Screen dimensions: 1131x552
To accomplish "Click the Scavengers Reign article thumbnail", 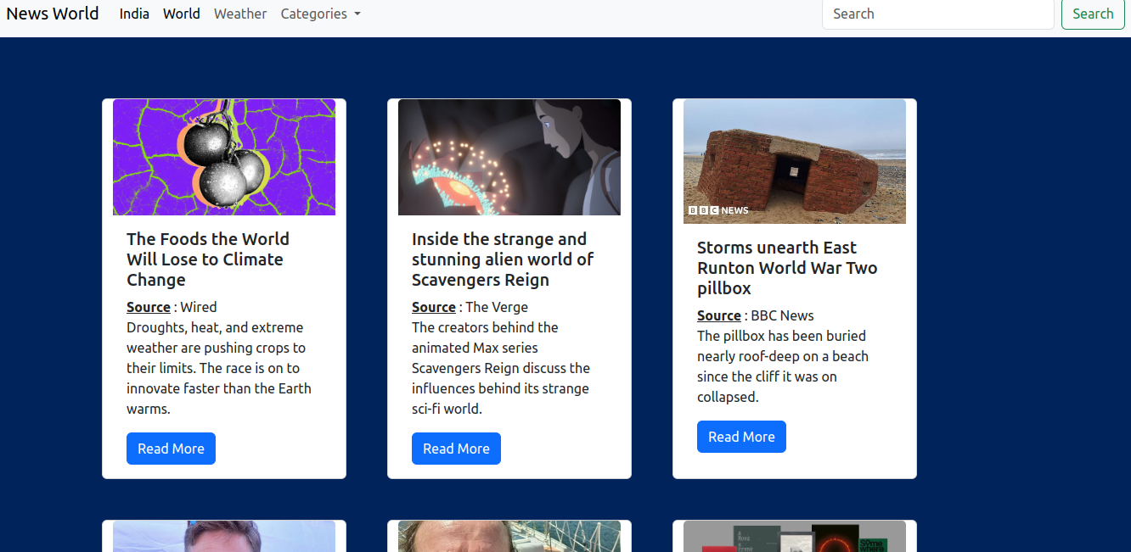I will point(509,157).
